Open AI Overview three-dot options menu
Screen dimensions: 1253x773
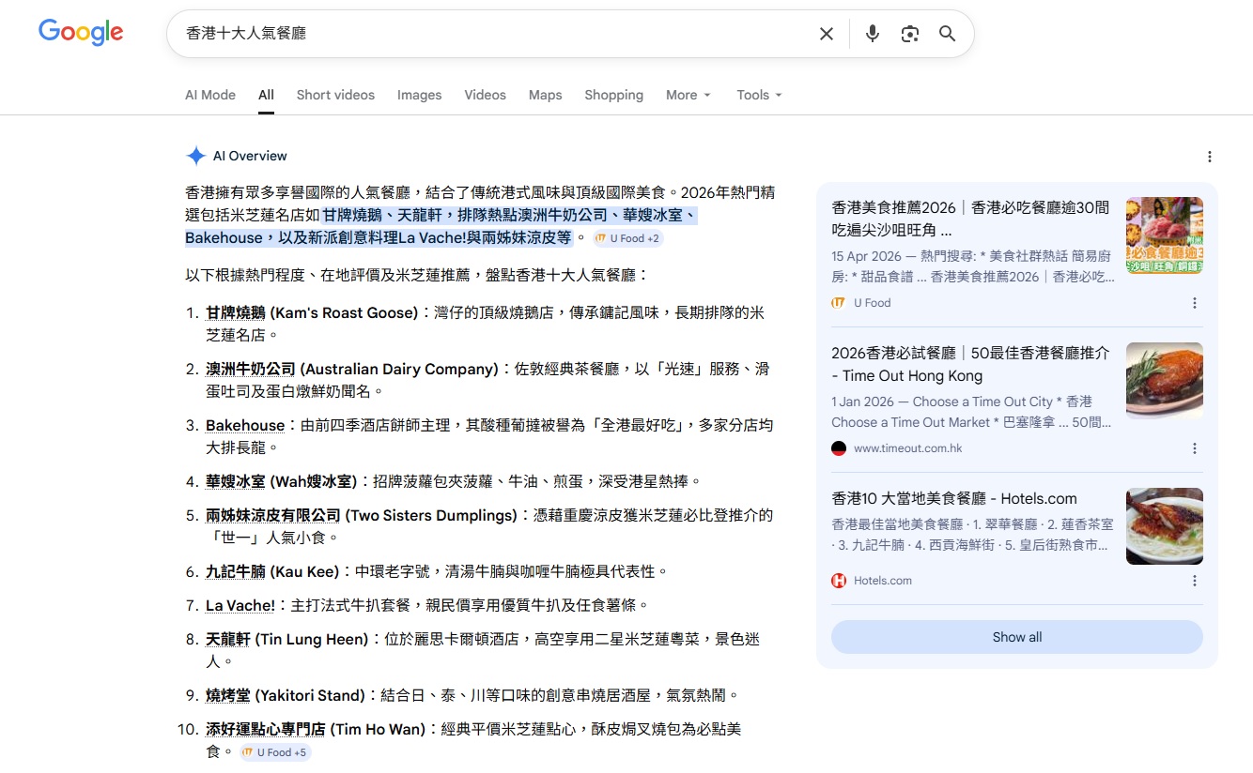pyautogui.click(x=1210, y=157)
